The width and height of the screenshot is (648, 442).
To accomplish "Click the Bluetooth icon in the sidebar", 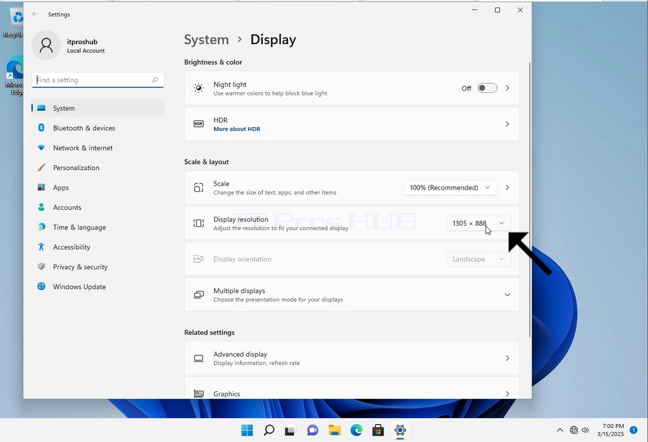I will click(x=41, y=128).
